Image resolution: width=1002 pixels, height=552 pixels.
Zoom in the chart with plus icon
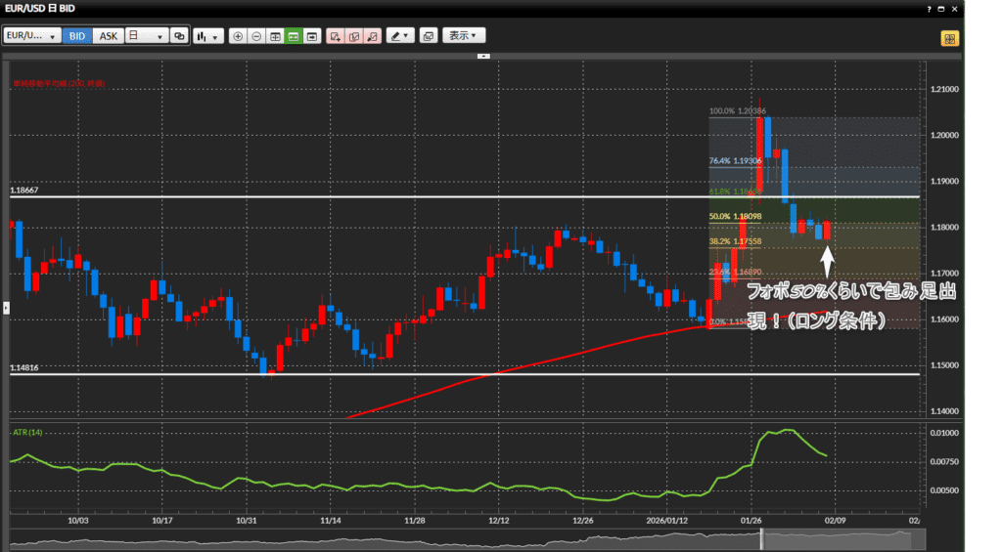click(238, 36)
